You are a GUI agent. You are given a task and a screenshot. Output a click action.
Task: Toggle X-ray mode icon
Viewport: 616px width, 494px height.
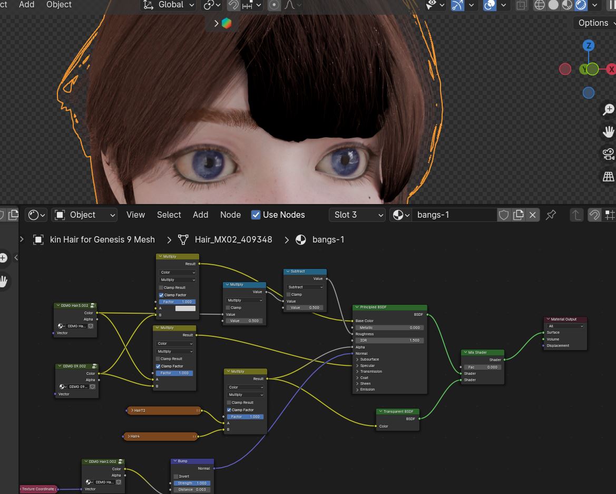[521, 5]
